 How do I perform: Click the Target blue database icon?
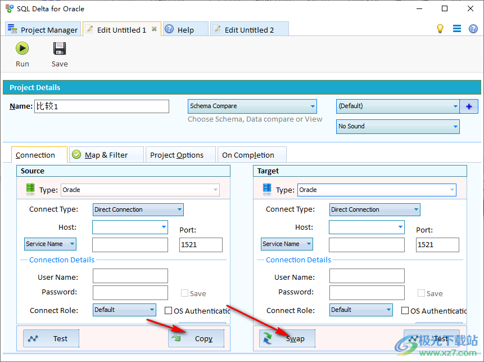[x=267, y=189]
